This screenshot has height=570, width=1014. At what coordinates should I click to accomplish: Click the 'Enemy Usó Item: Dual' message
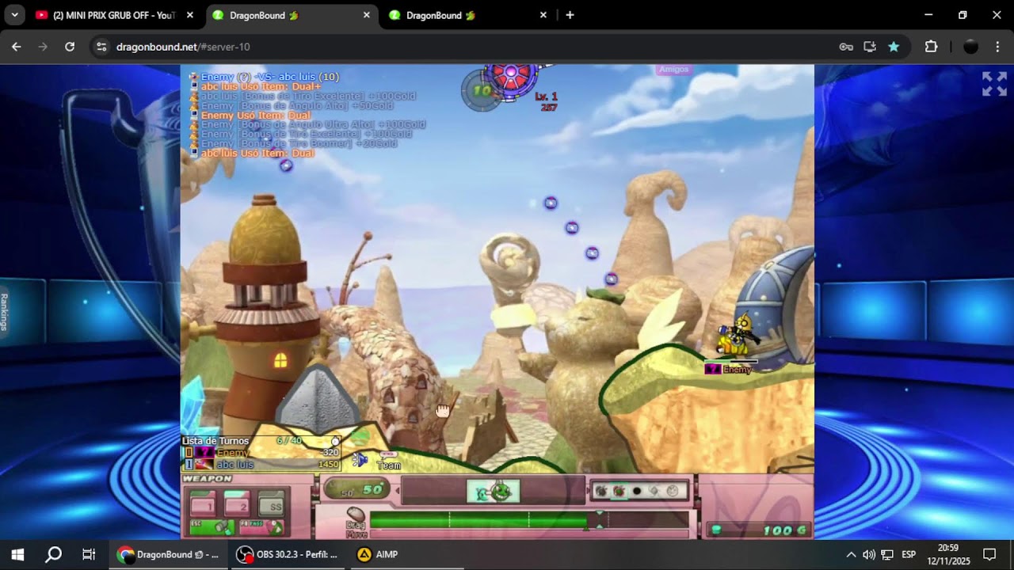point(255,116)
